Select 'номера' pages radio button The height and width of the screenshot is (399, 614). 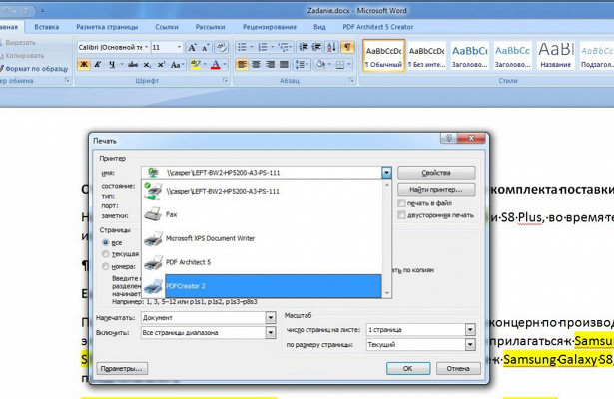pyautogui.click(x=105, y=266)
